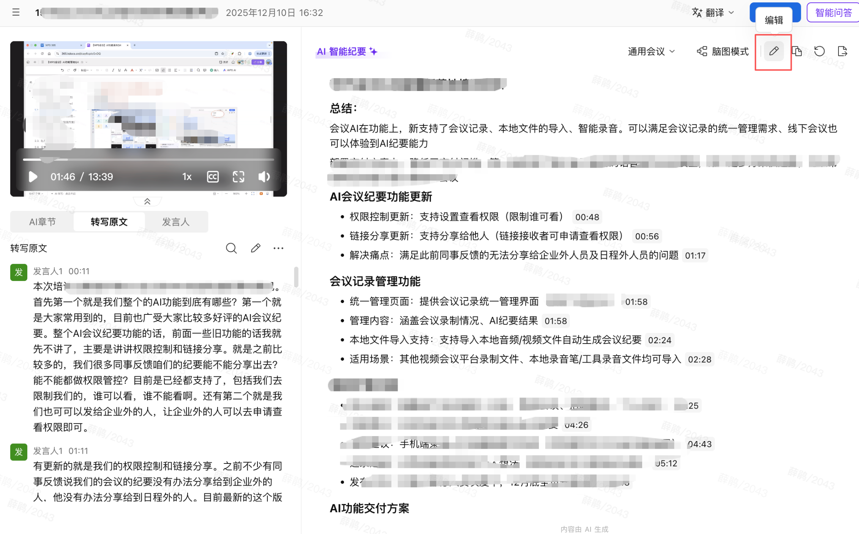Click the AI会议纪要功能更新 heading
Viewport: 859px width, 534px height.
pyautogui.click(x=381, y=197)
